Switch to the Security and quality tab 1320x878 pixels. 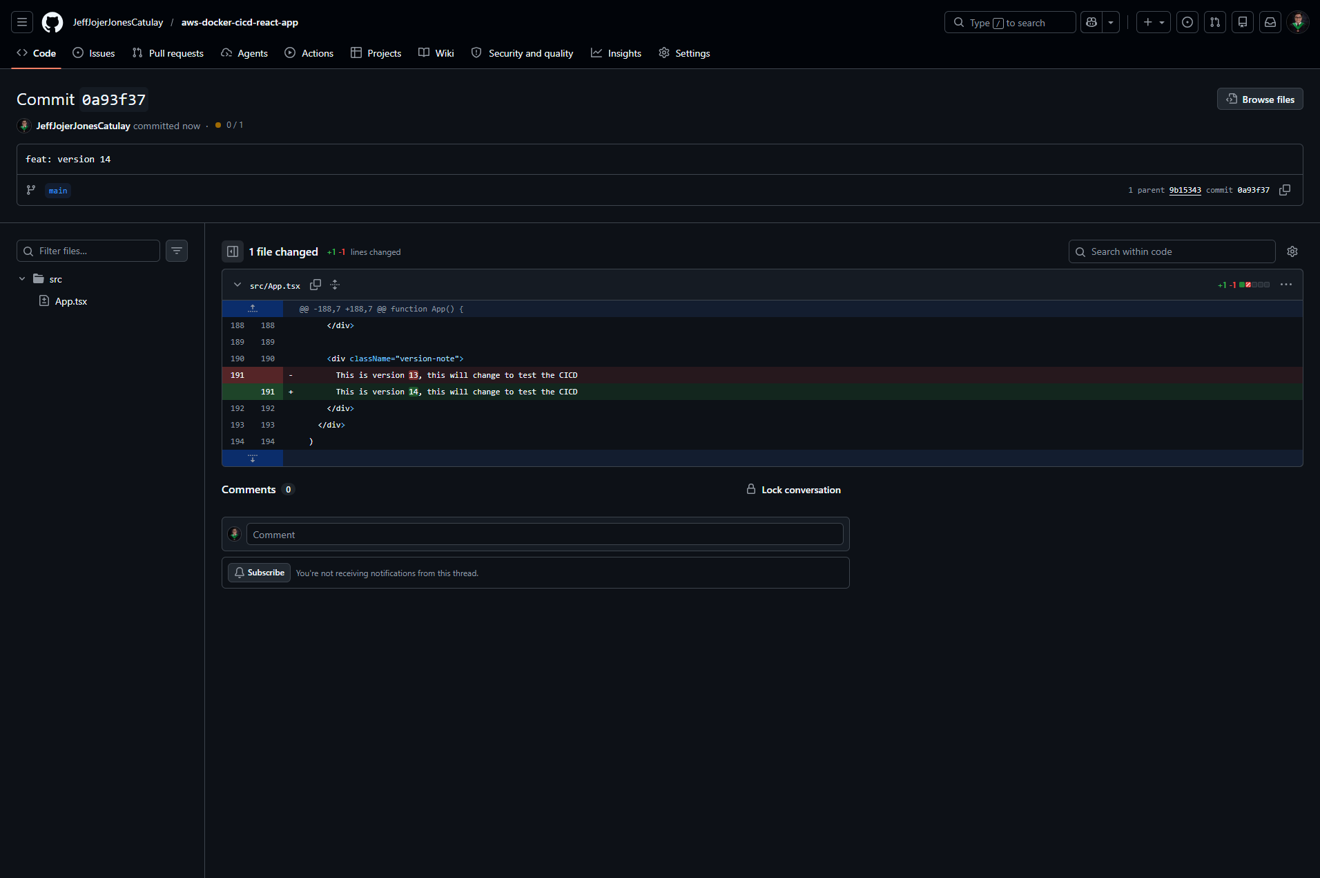pos(523,53)
